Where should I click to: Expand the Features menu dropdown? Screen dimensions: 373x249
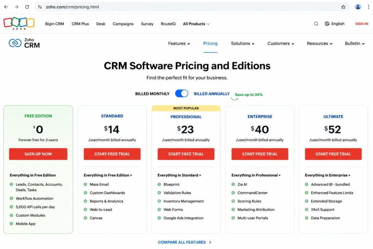(x=179, y=43)
